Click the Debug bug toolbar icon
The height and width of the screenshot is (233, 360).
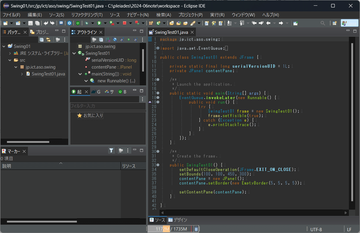[x=87, y=23]
